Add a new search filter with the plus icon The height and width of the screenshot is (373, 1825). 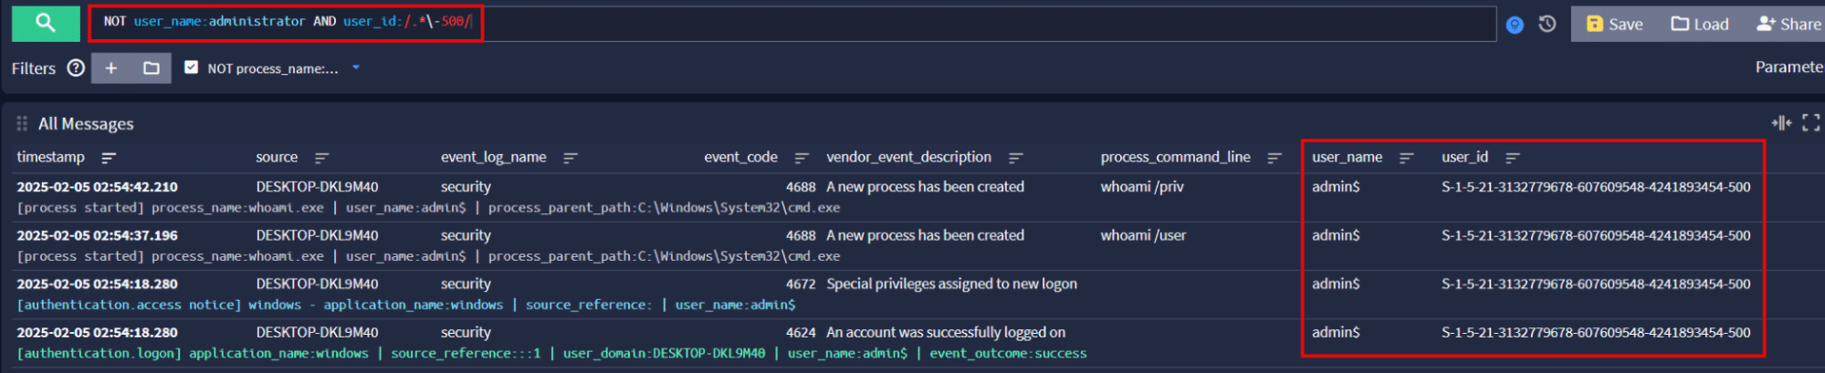111,67
